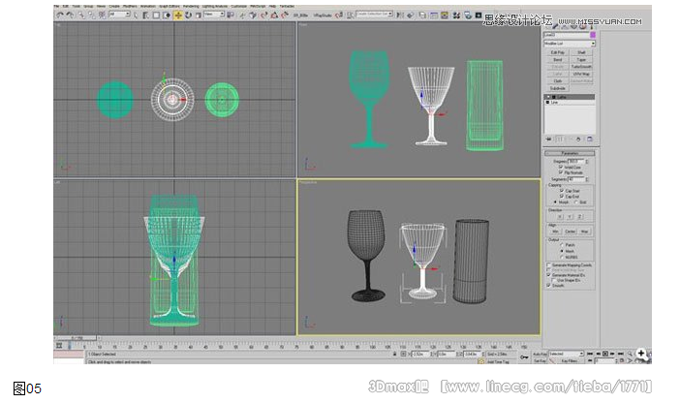This screenshot has height=403, width=680.
Task: Click Configure Modifier Sets icon under stack
Action: point(589,139)
